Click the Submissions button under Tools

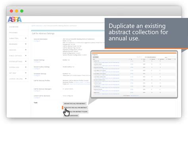point(71,116)
